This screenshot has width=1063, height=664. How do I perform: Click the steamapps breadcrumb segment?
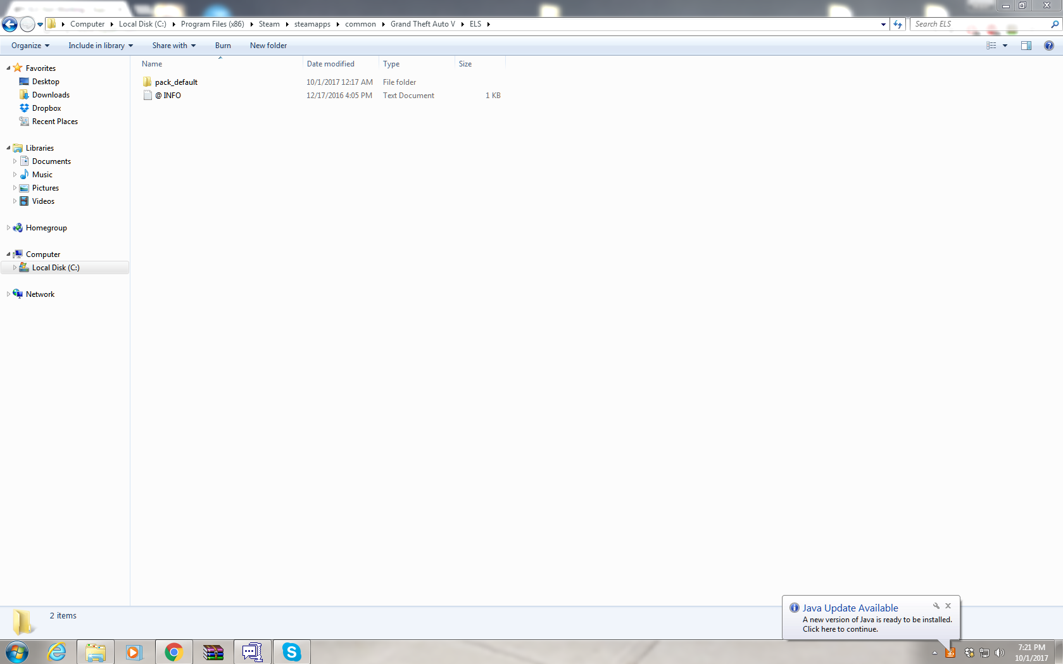pyautogui.click(x=312, y=24)
